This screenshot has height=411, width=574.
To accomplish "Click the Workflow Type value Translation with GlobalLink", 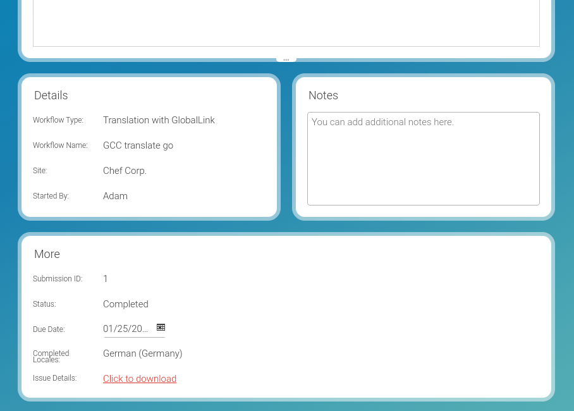I will 159,120.
